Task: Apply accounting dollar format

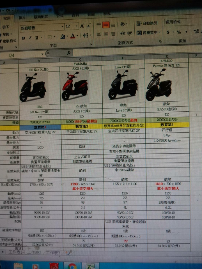Action: click(x=168, y=32)
